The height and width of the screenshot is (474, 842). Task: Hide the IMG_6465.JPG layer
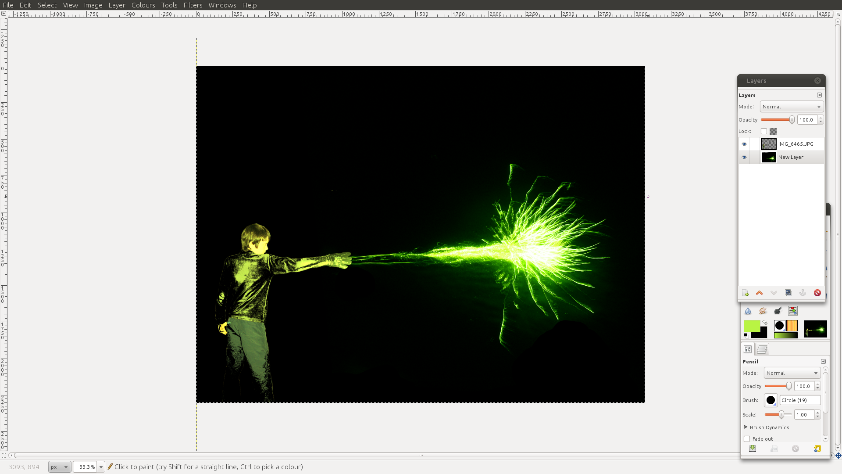[744, 144]
